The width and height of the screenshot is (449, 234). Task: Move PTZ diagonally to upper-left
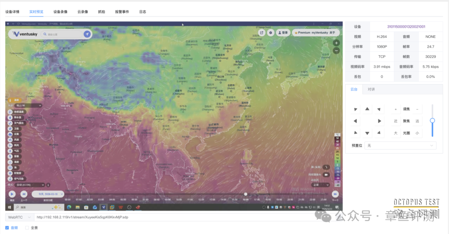pos(355,109)
